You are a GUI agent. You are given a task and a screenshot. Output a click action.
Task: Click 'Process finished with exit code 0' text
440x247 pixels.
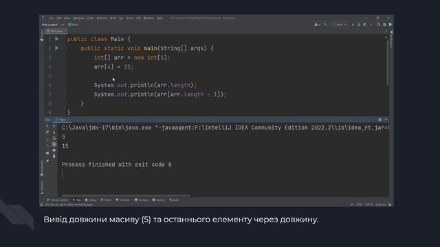point(116,165)
